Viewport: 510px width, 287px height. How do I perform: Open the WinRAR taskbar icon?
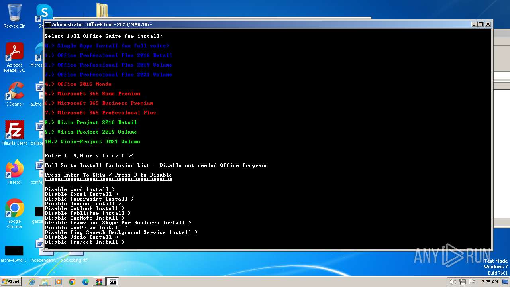click(x=99, y=282)
